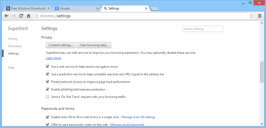266x128 pixels.
Task: Click the chrome://settings address bar
Action: (144, 16)
